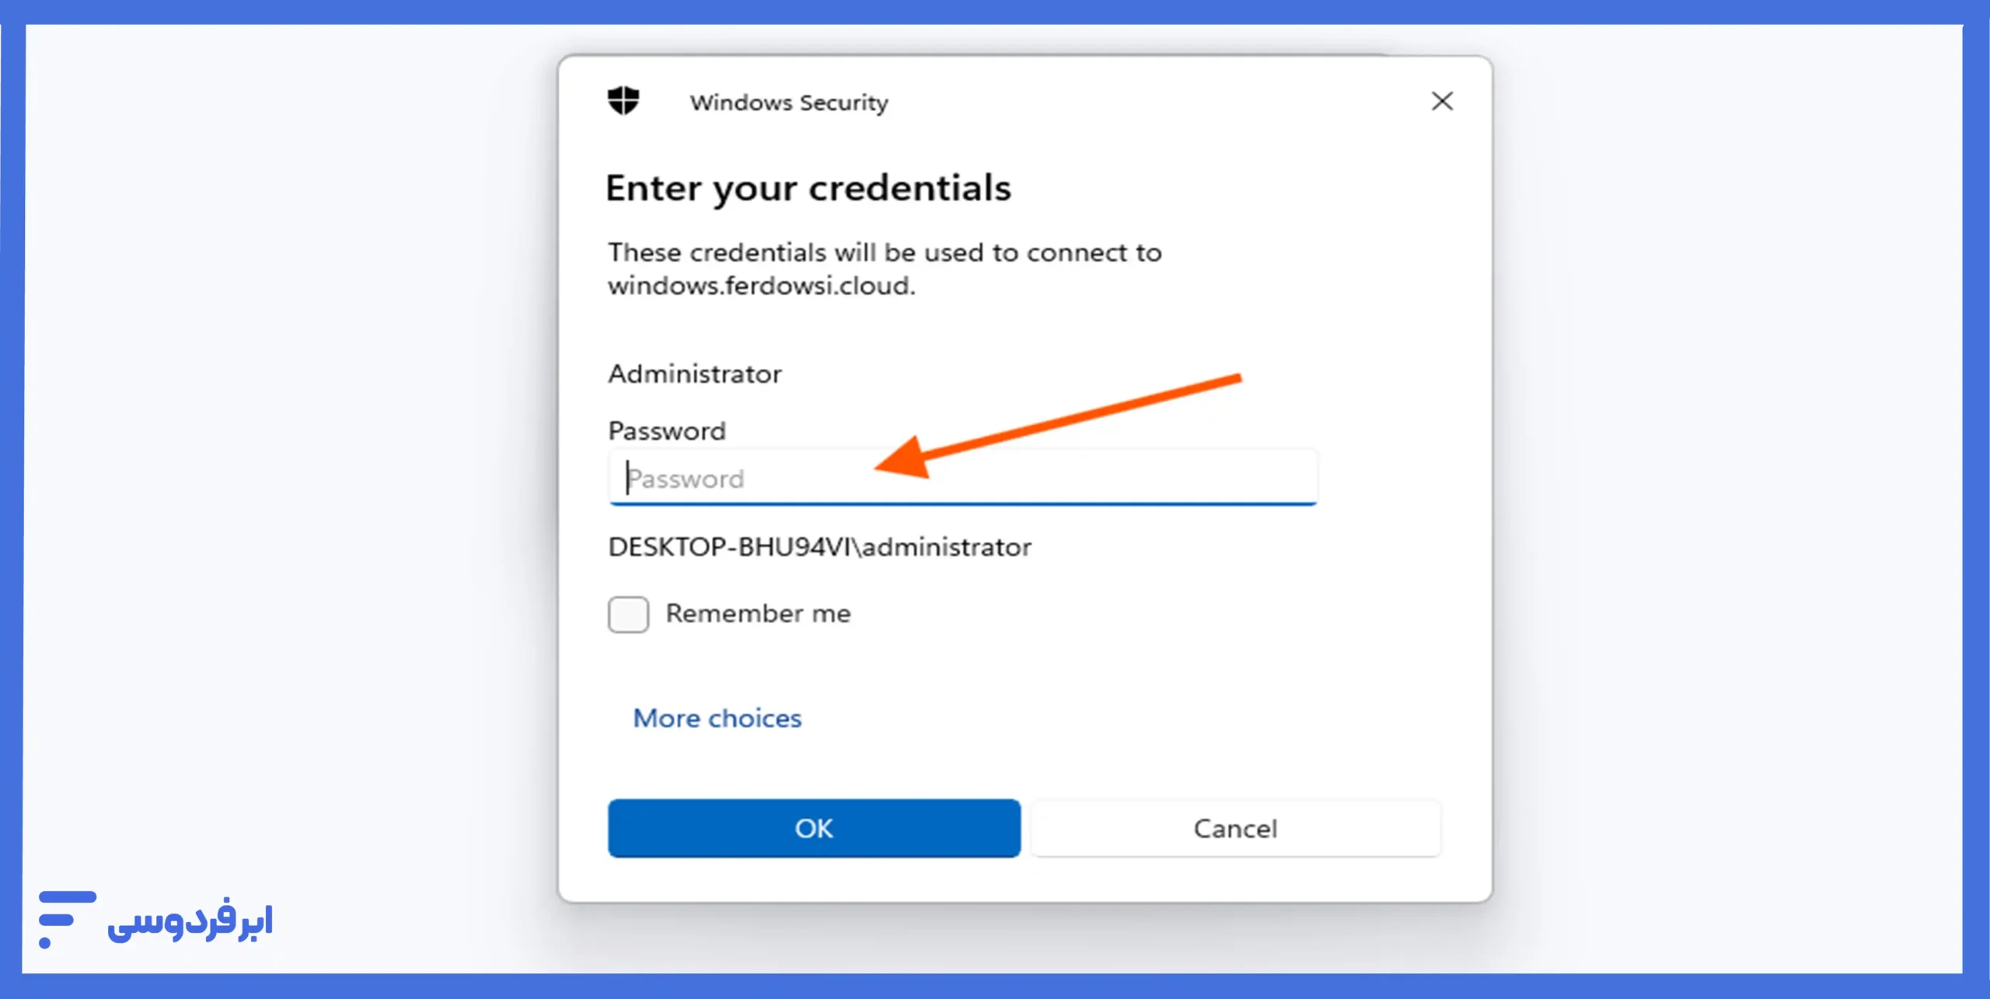
Task: Click the "Remember me" label text
Action: (x=758, y=614)
